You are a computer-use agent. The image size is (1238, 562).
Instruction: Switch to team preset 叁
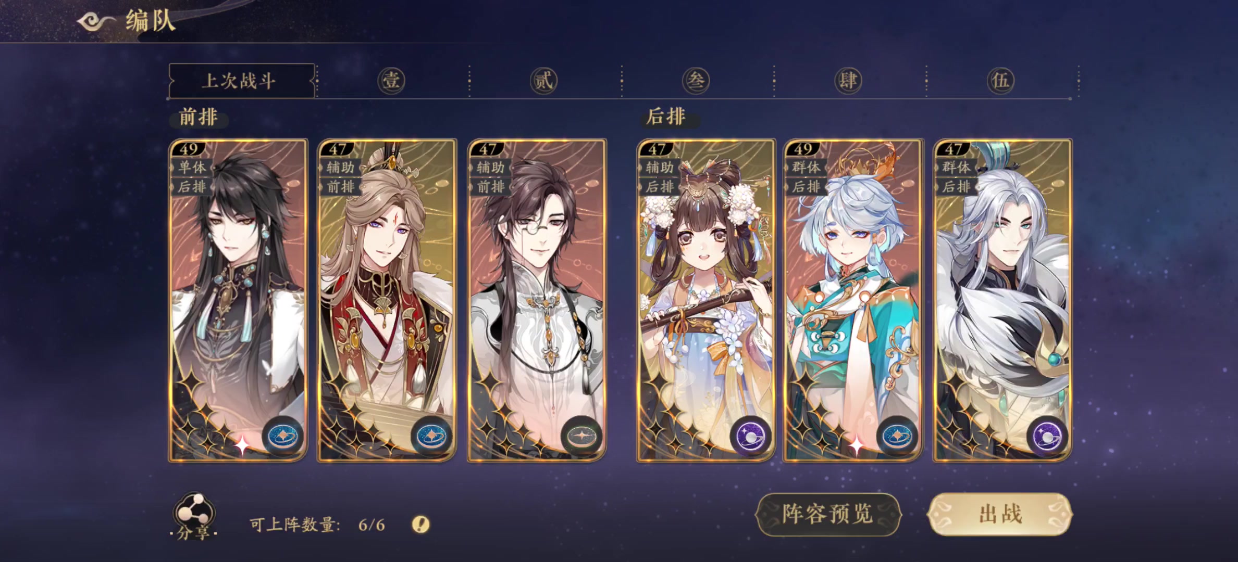click(696, 81)
